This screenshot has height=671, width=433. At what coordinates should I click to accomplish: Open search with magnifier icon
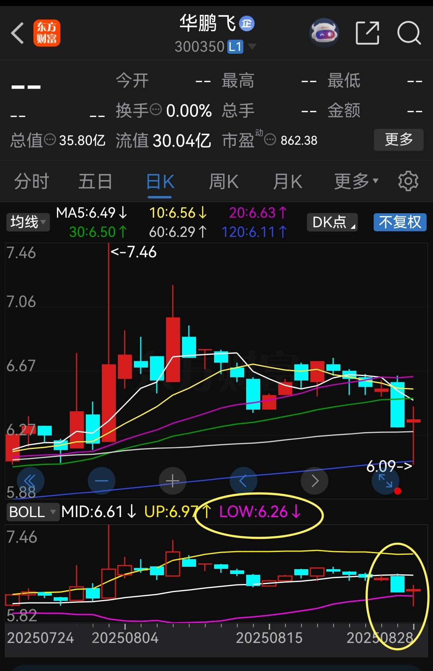tap(409, 33)
